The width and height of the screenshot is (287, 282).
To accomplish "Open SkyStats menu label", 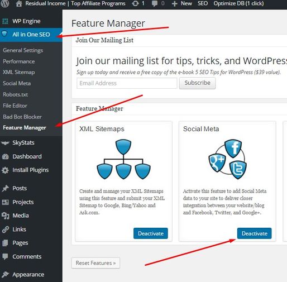I will coord(23,143).
